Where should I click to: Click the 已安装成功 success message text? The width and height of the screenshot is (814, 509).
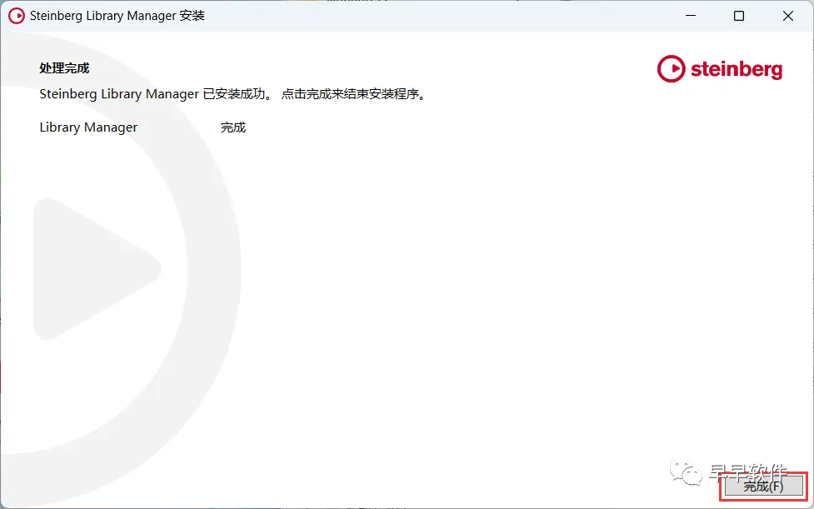(x=233, y=94)
